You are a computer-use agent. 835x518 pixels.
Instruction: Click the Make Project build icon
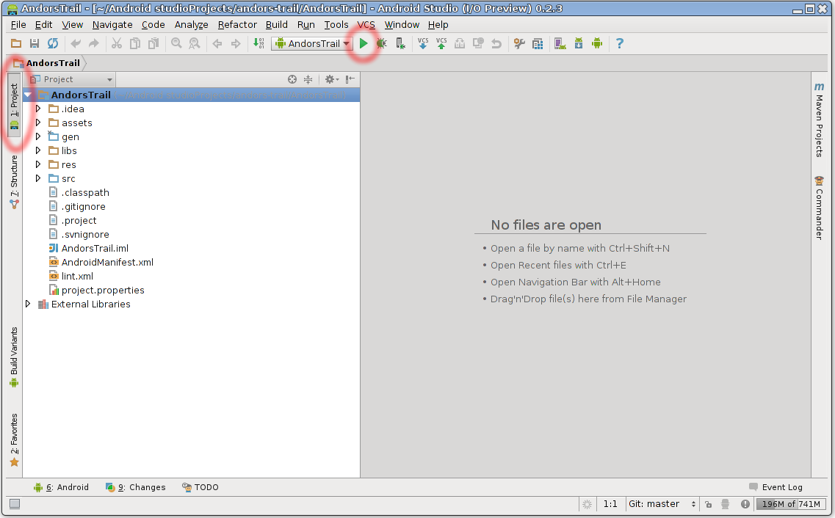coord(259,43)
